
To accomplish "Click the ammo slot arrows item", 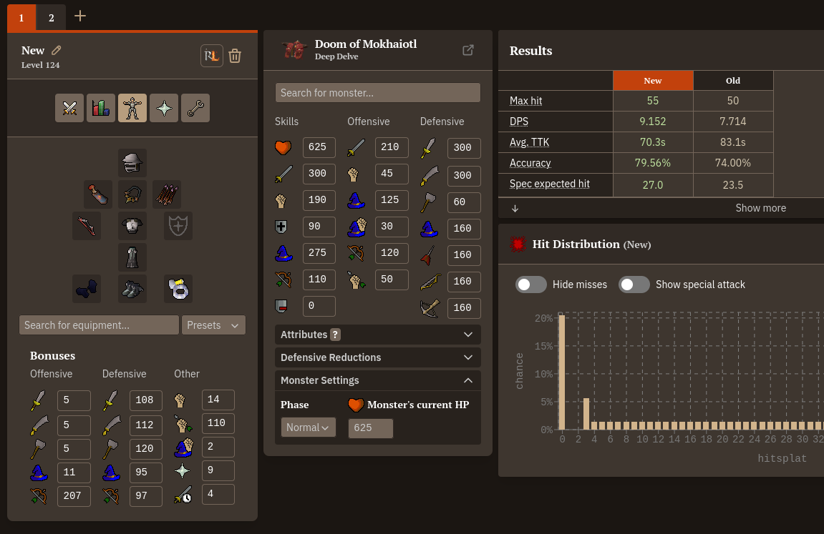I will (167, 194).
